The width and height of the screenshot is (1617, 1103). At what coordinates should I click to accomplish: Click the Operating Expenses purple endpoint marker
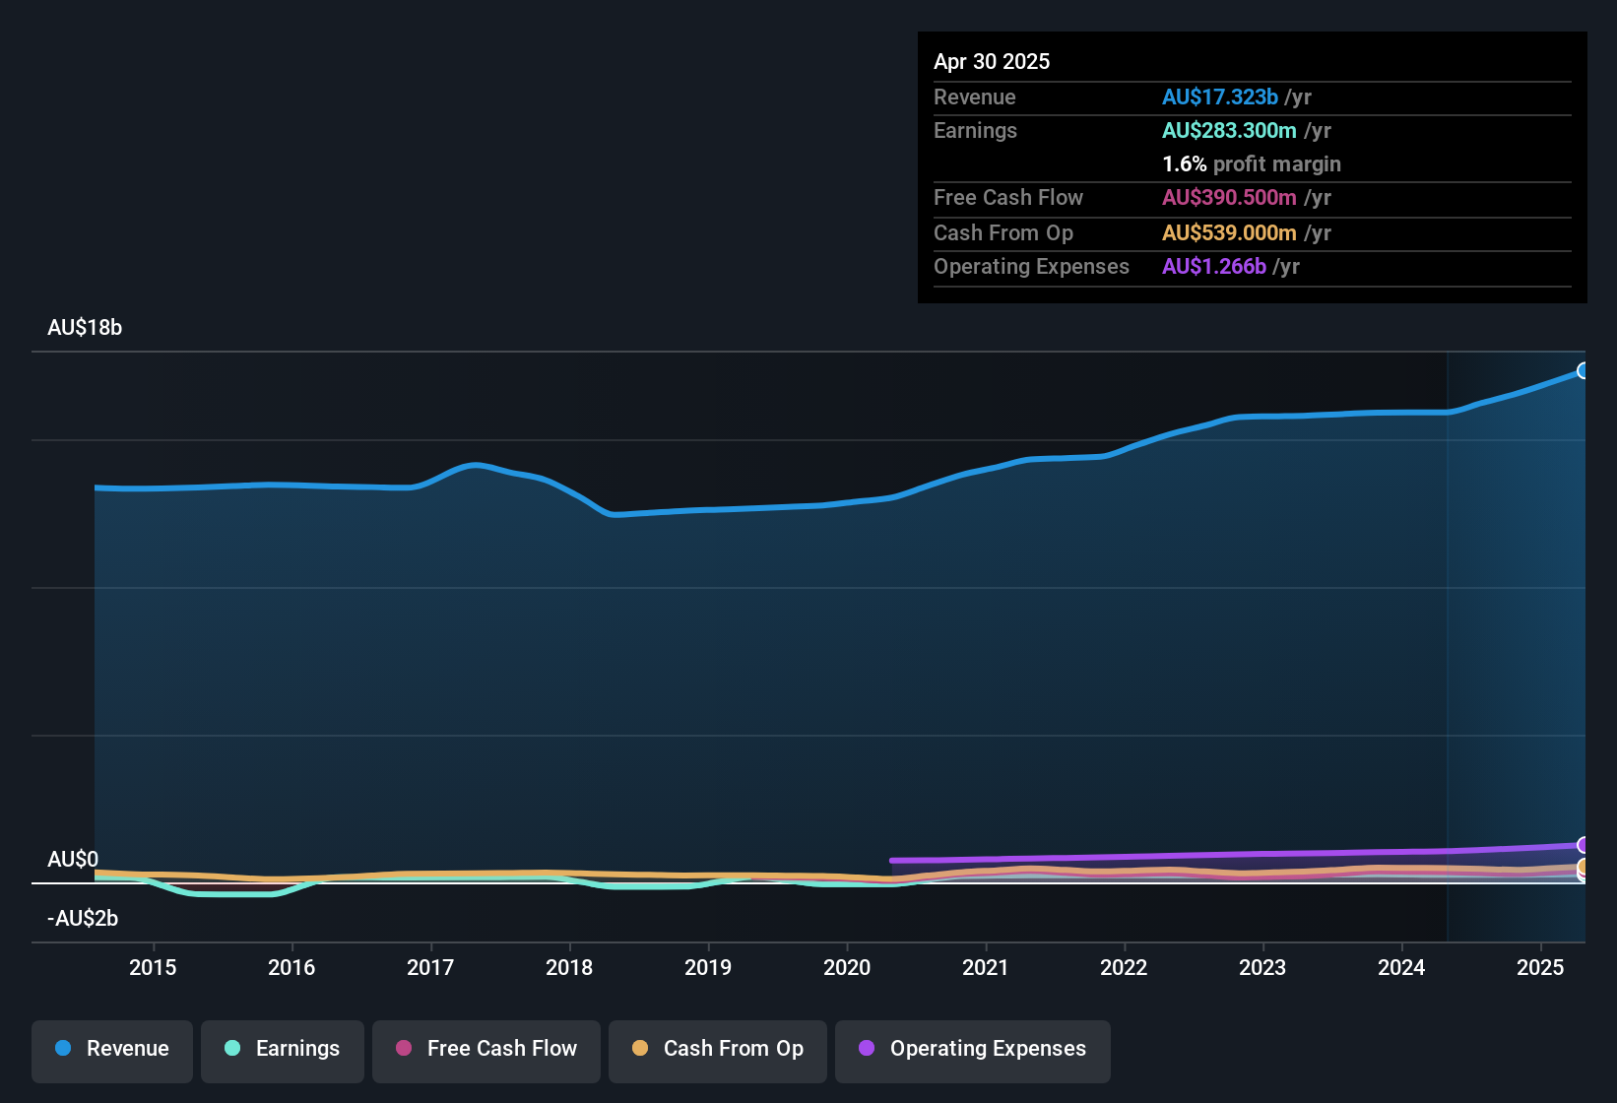coord(1583,845)
